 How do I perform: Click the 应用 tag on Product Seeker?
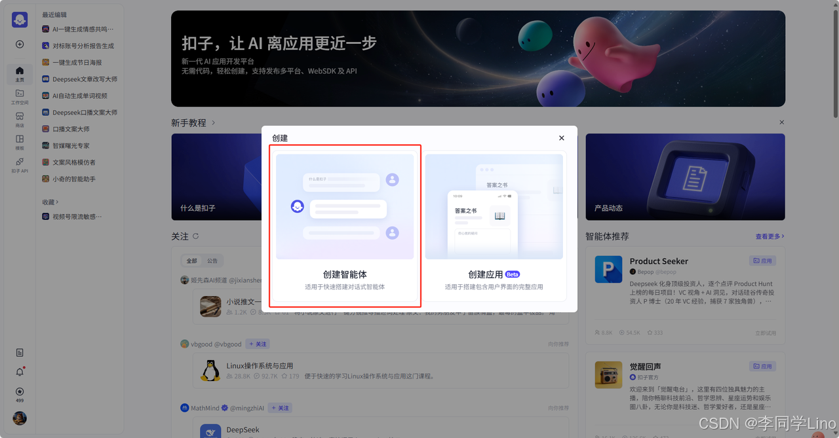click(x=763, y=261)
